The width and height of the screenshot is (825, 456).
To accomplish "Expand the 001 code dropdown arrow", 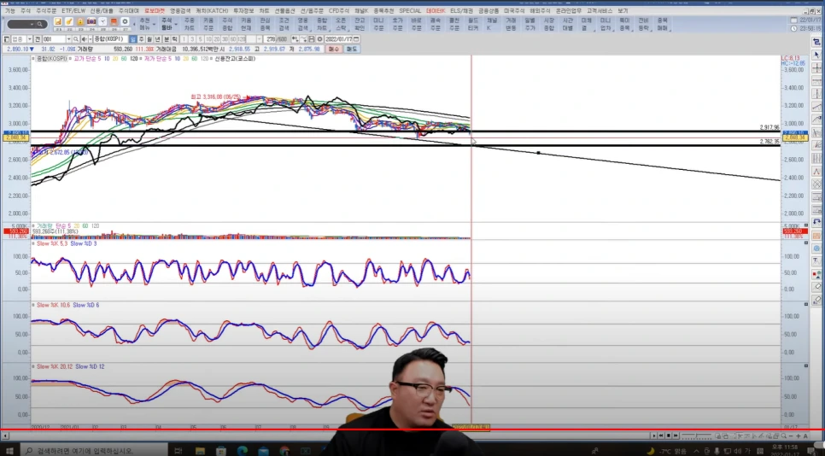I will pos(68,39).
